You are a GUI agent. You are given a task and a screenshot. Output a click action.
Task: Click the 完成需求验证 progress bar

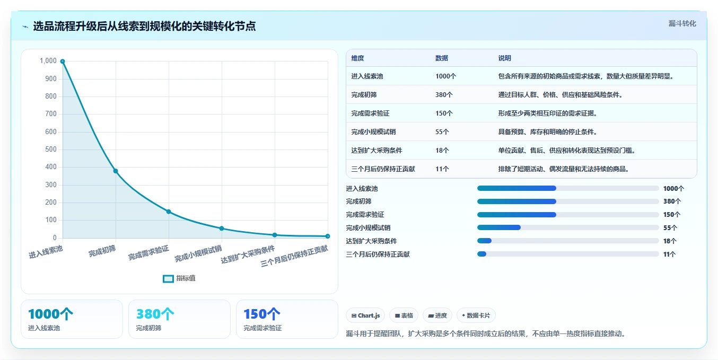coord(568,215)
